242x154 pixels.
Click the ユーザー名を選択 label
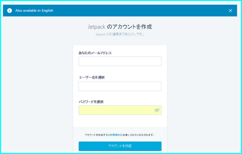(92, 78)
